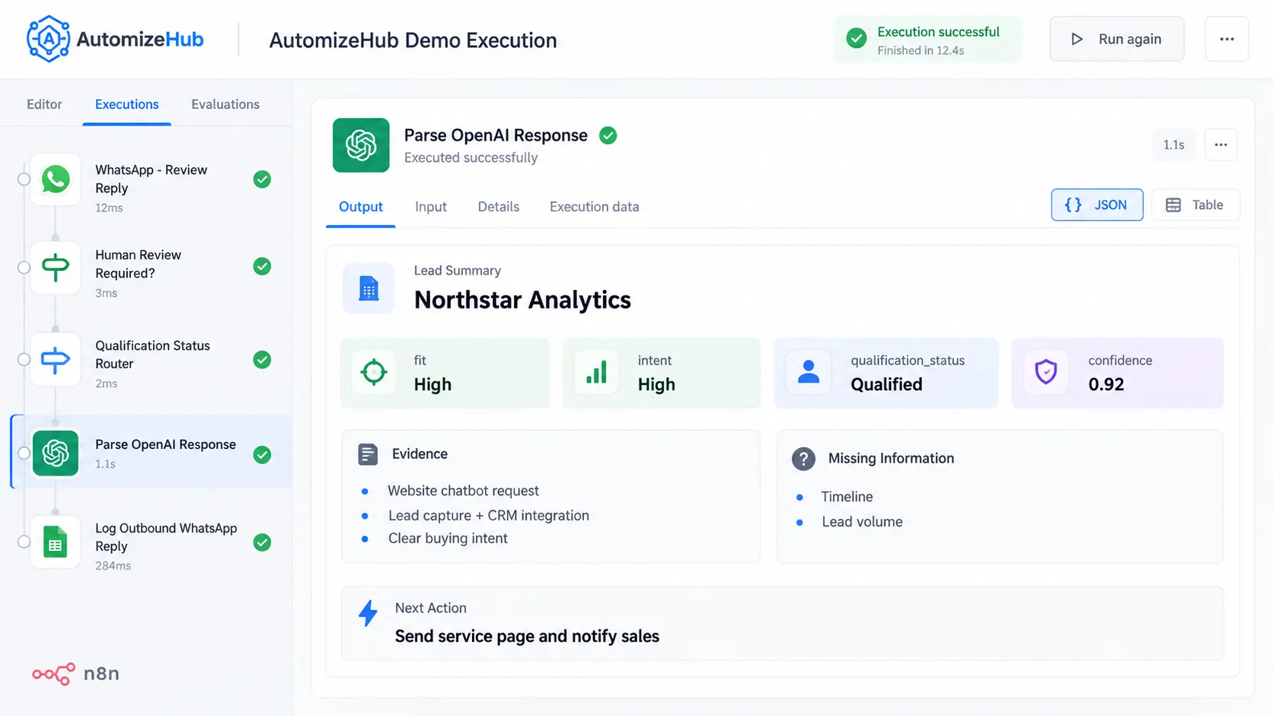The height and width of the screenshot is (716, 1273).
Task: Click the AutomizeHub logo icon
Action: click(48, 39)
